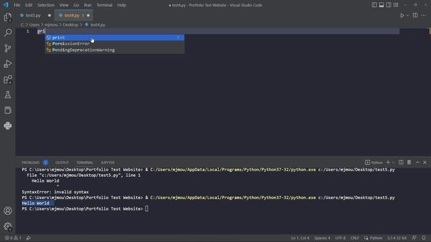
Task: Open the Terminal menu
Action: (x=104, y=5)
